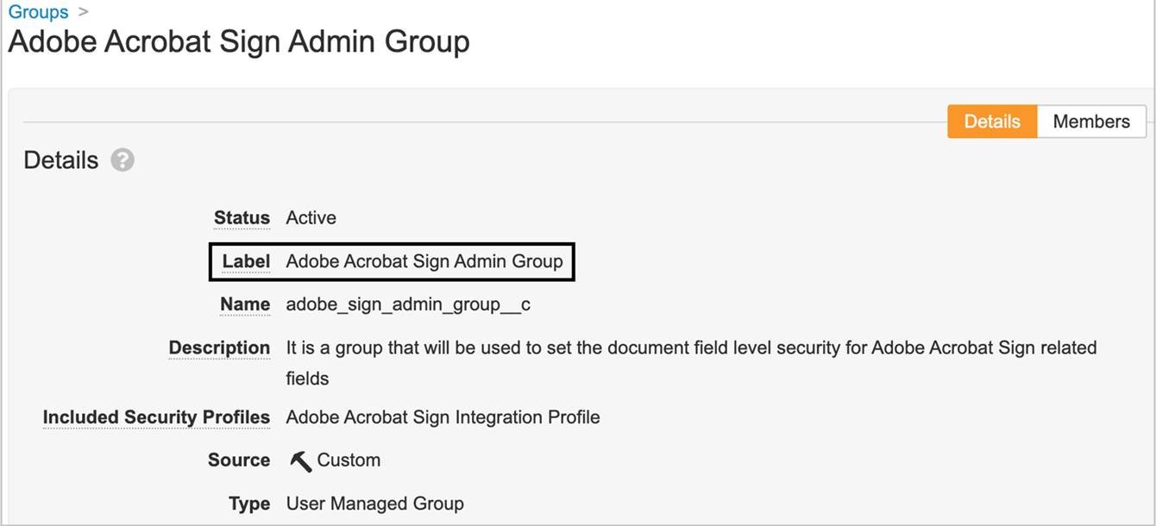
Task: Click the Type field label
Action: click(x=248, y=503)
